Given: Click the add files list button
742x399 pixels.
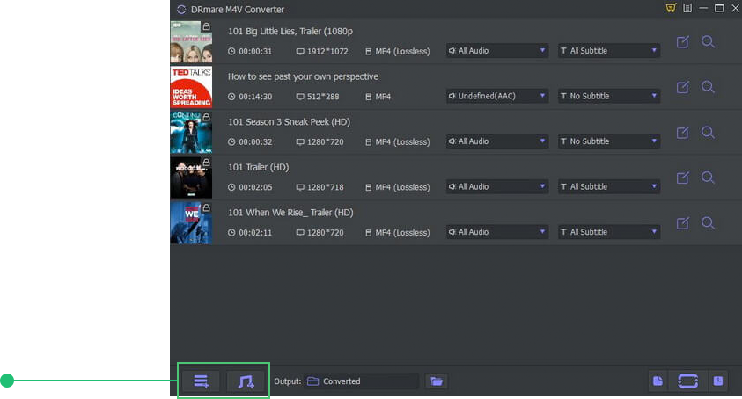Looking at the screenshot, I should point(201,381).
